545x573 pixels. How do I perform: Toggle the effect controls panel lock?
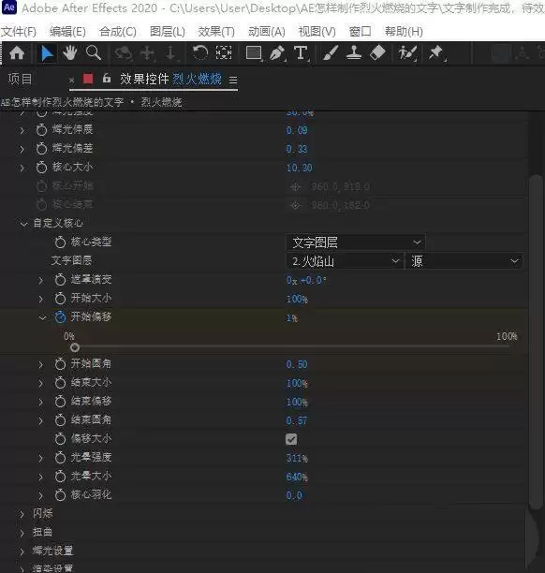coord(107,79)
